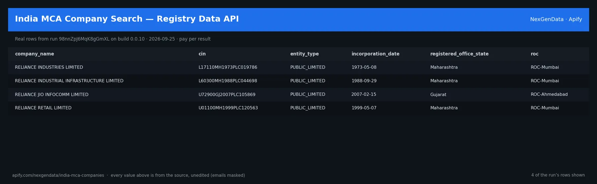Click PUBLIC_LIMITED in Reliance Retail row
The height and width of the screenshot is (184, 597).
coord(308,108)
